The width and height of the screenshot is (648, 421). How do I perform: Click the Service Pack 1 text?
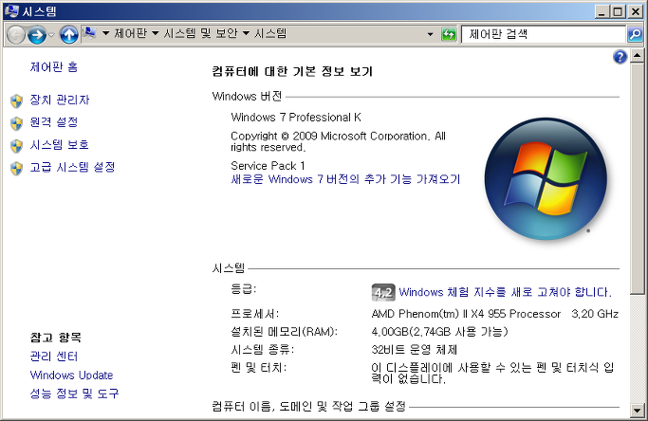point(268,166)
